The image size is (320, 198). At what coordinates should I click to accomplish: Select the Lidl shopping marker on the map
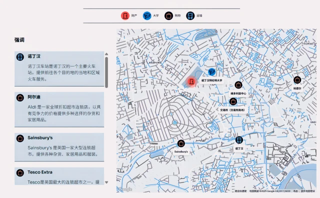297,80
